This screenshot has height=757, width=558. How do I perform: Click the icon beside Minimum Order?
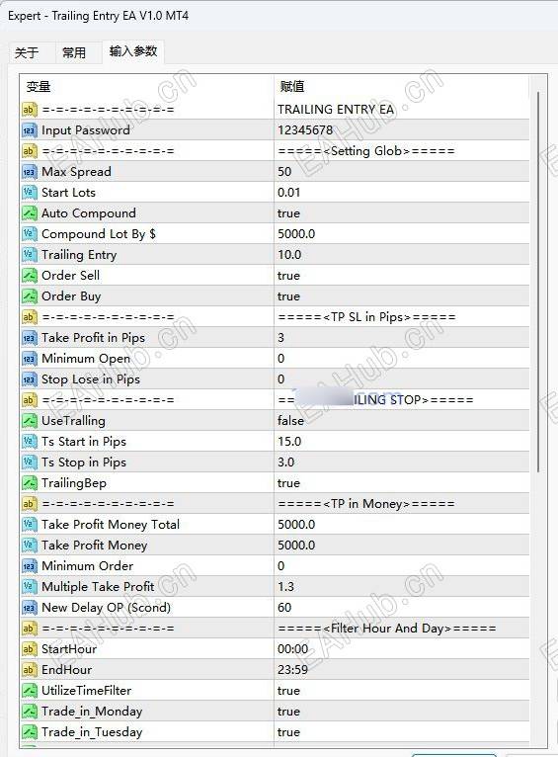[30, 566]
